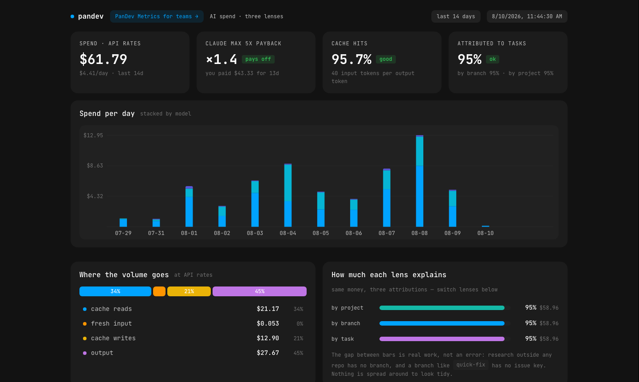639x382 pixels.
Task: Click the ×1.4 payback value
Action: 221,59
